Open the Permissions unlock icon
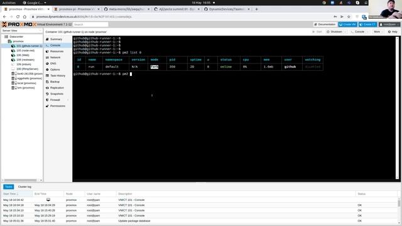This screenshot has height=226, width=402. tap(47, 106)
